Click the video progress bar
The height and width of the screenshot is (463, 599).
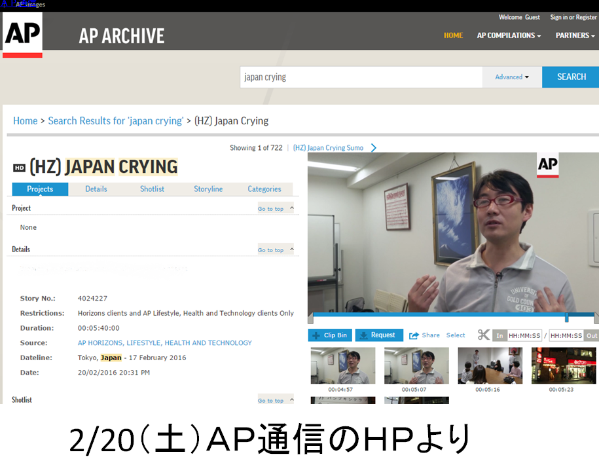pos(454,315)
